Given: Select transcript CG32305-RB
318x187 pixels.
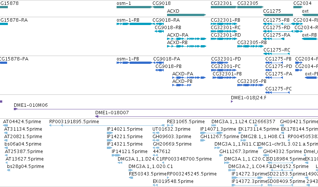Looking at the screenshot, I should point(250,46).
